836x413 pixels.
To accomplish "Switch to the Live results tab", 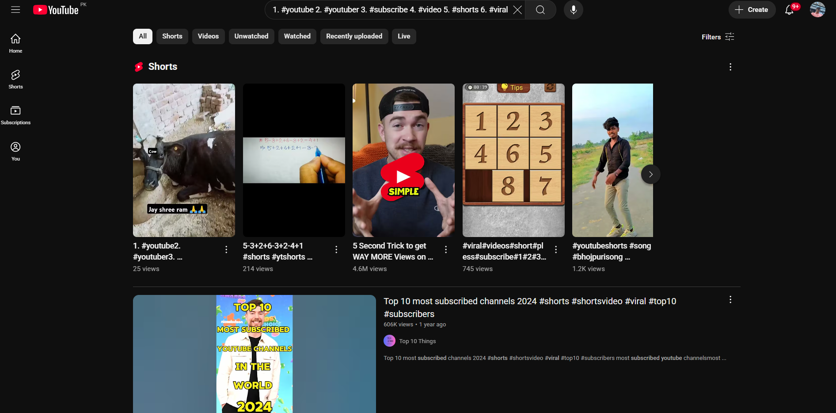I will 403,36.
